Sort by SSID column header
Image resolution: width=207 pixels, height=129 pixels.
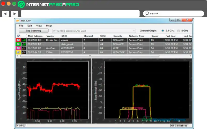(64, 36)
